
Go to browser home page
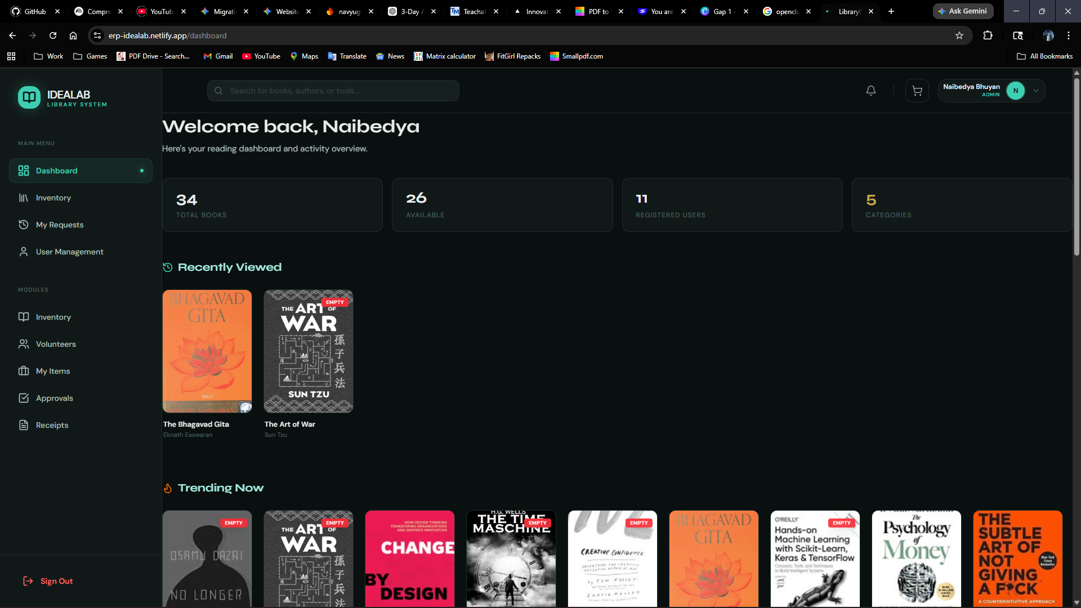73,35
